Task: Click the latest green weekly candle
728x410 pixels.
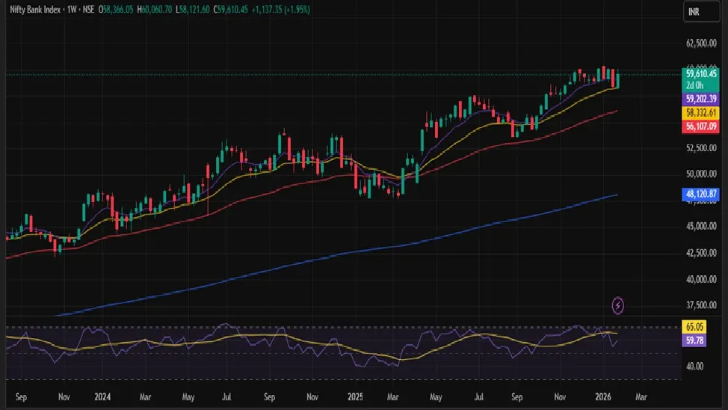Action: pos(617,80)
